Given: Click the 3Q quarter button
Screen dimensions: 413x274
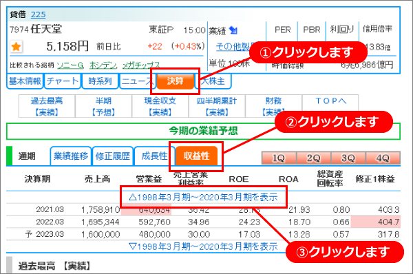Looking at the screenshot, I should tap(348, 158).
